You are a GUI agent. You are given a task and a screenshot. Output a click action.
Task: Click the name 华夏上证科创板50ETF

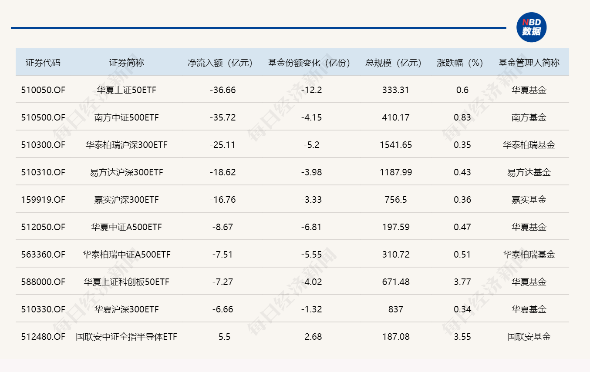(x=126, y=282)
